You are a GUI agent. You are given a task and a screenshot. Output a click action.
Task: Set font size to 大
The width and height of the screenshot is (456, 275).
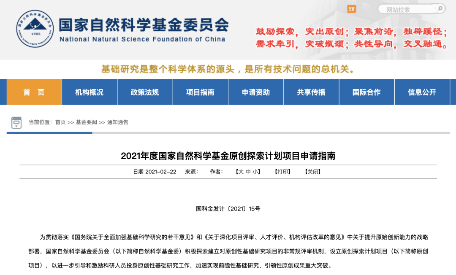241,172
